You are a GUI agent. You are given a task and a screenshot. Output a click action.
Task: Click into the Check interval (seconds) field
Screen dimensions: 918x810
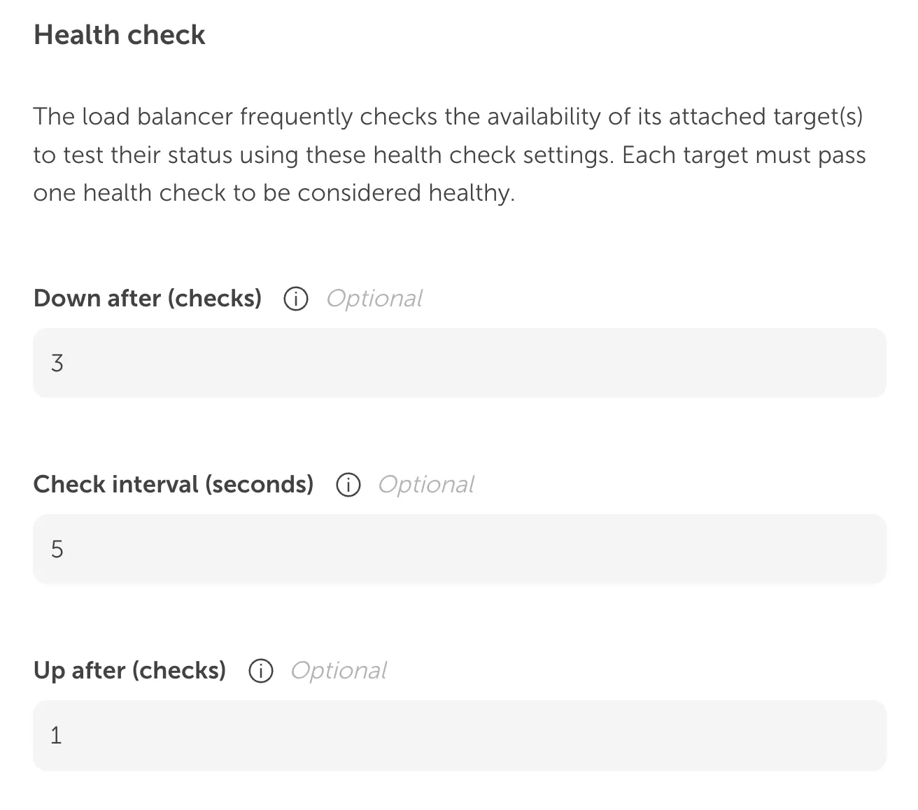coord(459,549)
